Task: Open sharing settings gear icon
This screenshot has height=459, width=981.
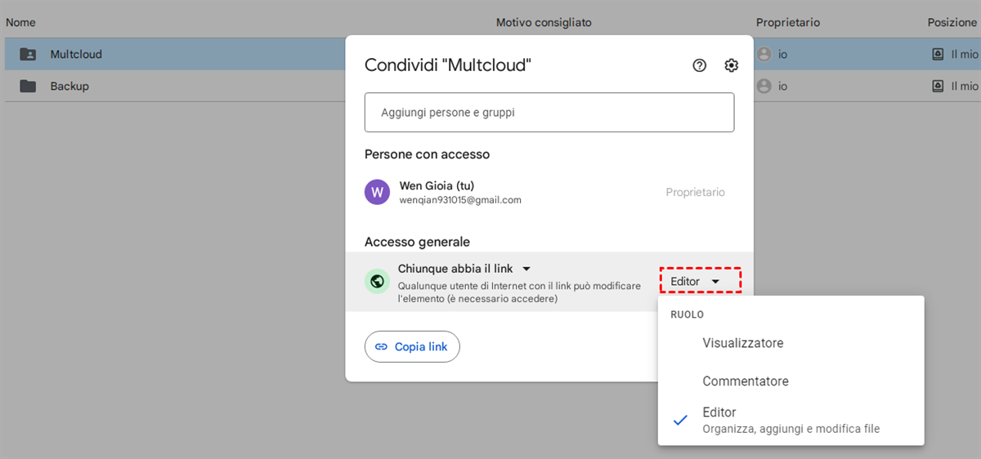Action: tap(731, 65)
